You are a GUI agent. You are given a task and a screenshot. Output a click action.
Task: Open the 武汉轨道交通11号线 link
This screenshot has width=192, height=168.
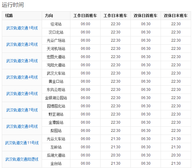(x=22, y=143)
